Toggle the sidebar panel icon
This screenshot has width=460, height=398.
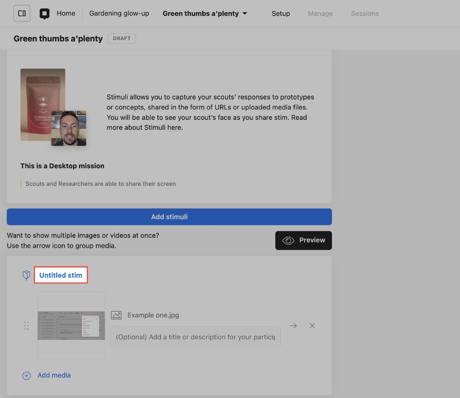click(22, 14)
